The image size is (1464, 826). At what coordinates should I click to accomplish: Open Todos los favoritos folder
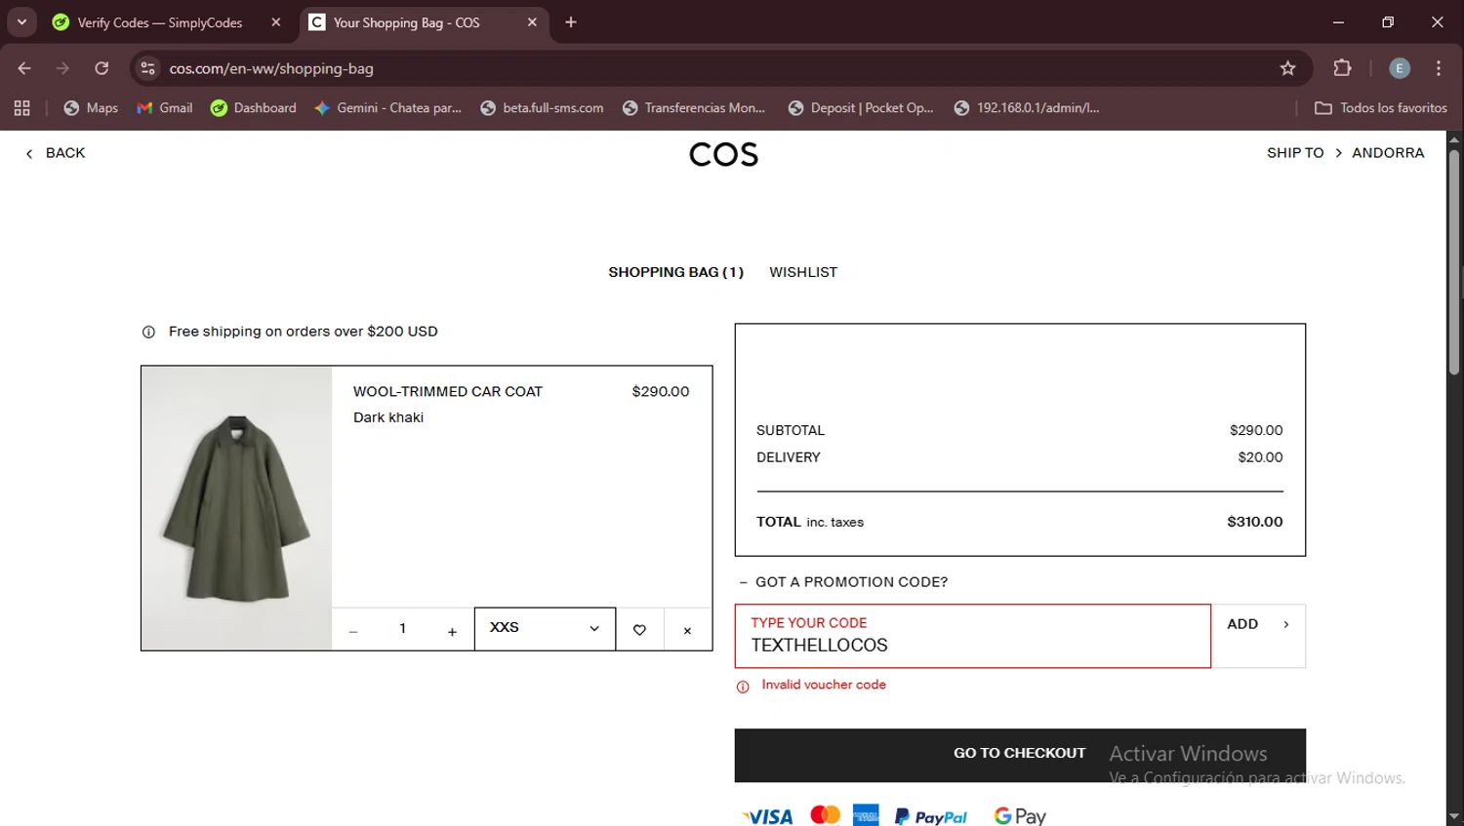point(1380,108)
